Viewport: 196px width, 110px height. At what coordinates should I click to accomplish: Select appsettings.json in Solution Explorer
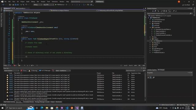click(158, 49)
